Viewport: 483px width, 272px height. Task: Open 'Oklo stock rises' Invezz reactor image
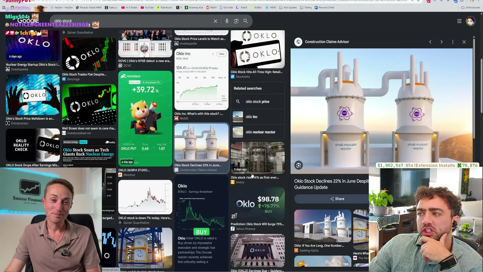coord(258,158)
